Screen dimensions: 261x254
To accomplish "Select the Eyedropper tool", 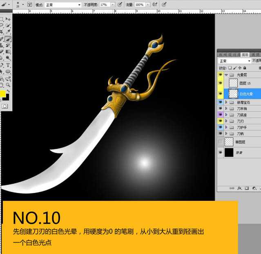I will pos(8,31).
